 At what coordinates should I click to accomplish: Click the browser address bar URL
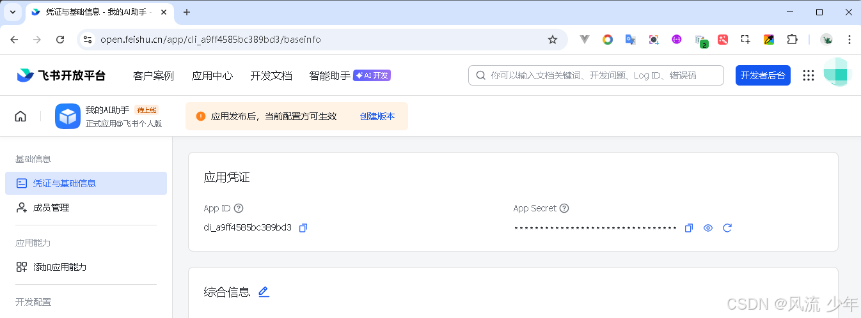pos(211,40)
